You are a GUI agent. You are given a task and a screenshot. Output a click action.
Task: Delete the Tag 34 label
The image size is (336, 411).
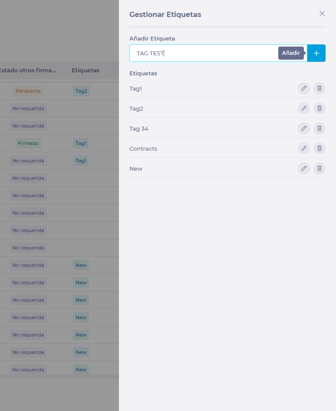(x=320, y=128)
